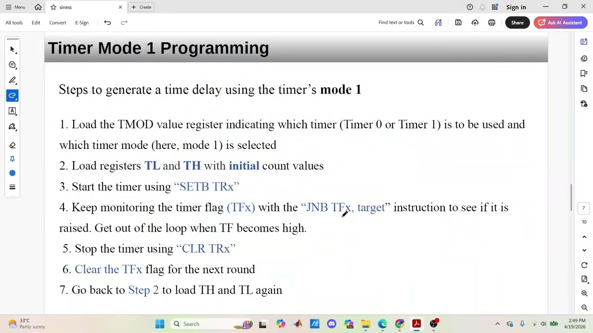Show hidden system tray icons
This screenshot has width=593, height=333.
498,324
